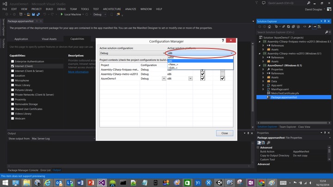Collapse the Advanced section in Properties panel
Viewport: 333px width, 187px height.
(258, 148)
